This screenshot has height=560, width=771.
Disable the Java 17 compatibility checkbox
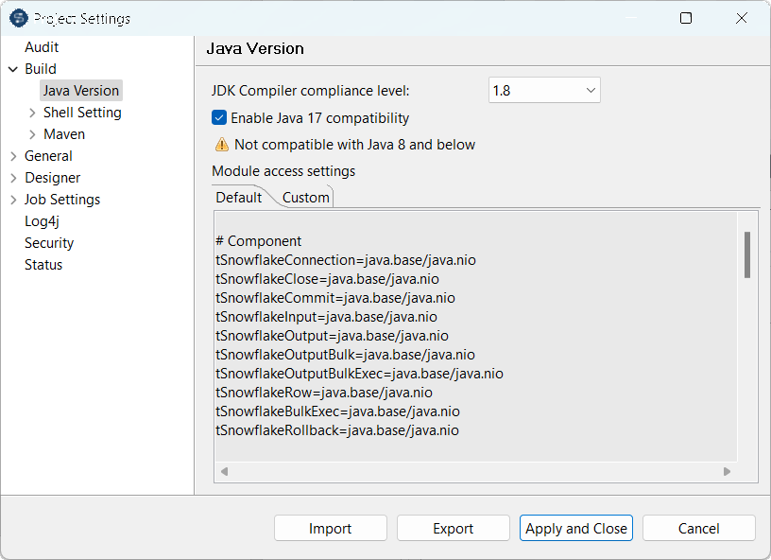[x=219, y=118]
